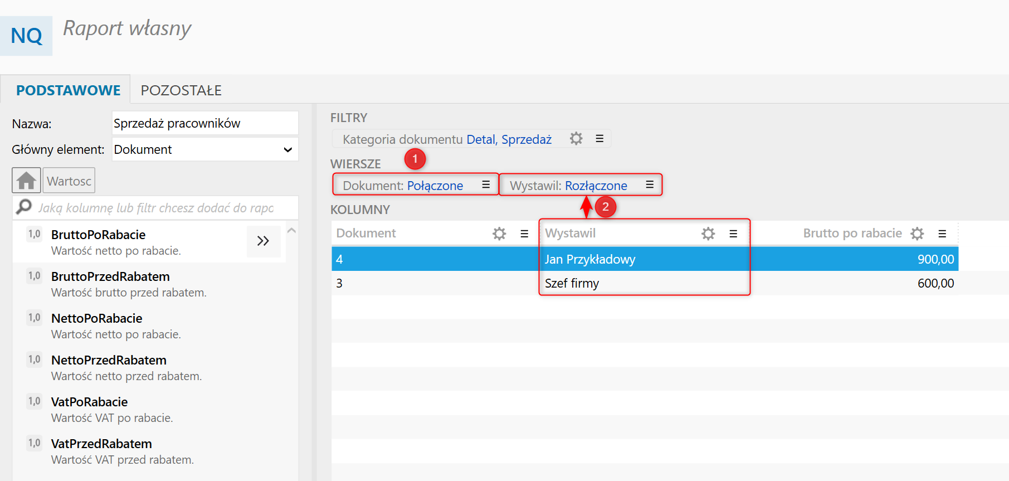Select the PODSTAWOWE tab
The width and height of the screenshot is (1009, 481).
click(68, 90)
